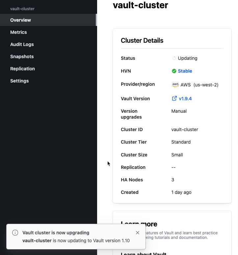The width and height of the screenshot is (238, 255).
Task: Click the Updating status text
Action: [x=188, y=58]
